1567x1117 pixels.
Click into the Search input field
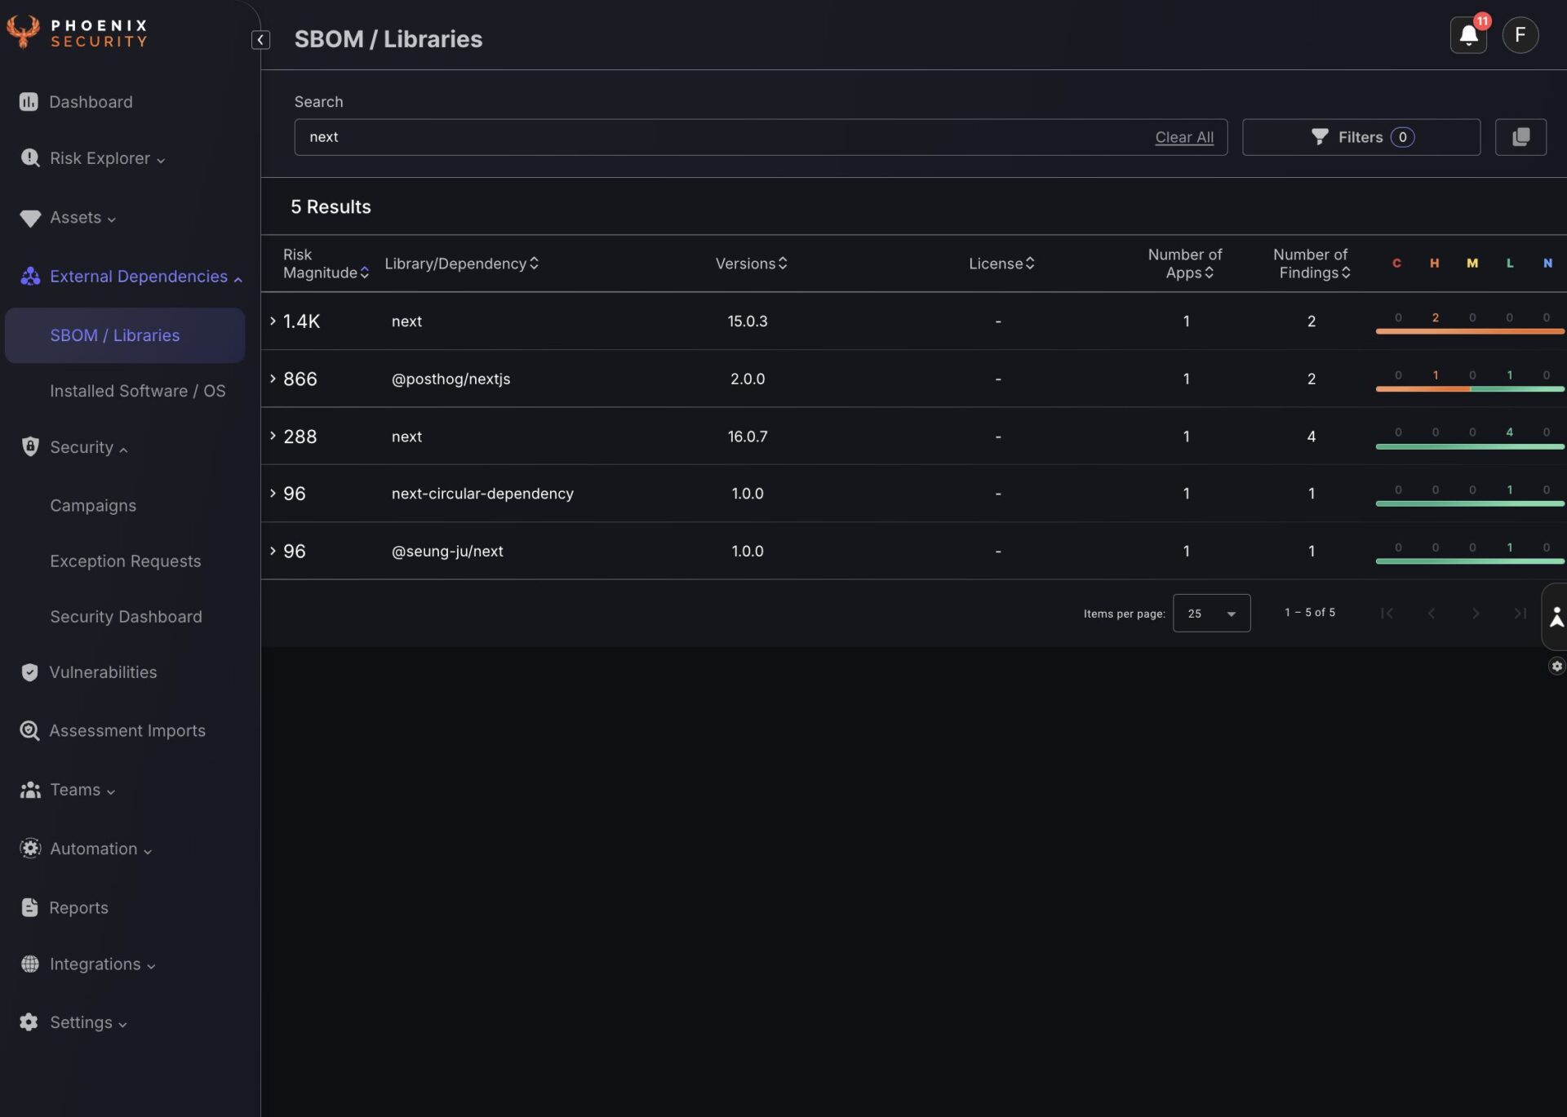pyautogui.click(x=718, y=137)
